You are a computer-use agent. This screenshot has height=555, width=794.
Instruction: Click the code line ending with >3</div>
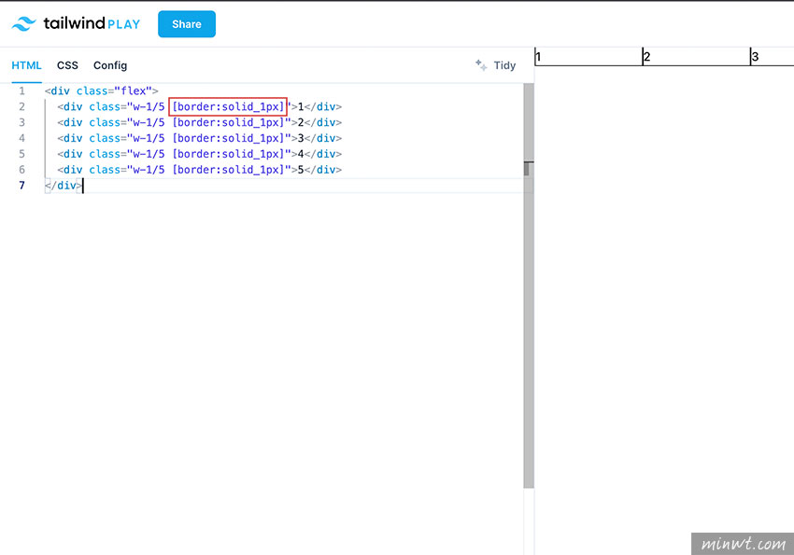200,138
